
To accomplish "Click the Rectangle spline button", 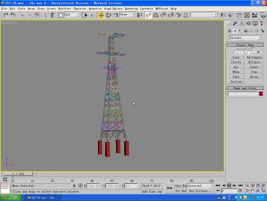I will (254, 57).
